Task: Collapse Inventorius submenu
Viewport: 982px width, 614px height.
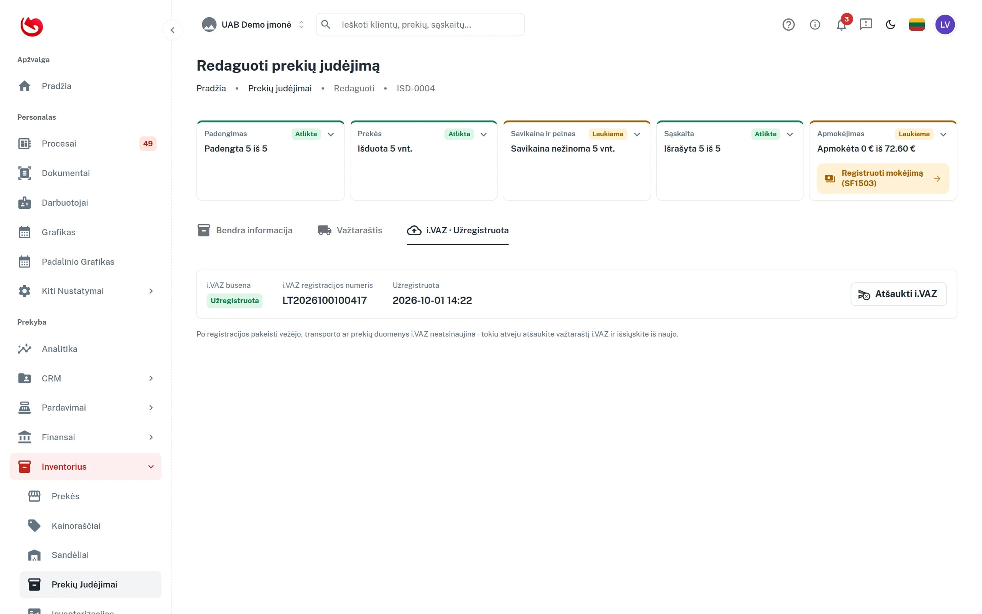Action: pyautogui.click(x=86, y=467)
